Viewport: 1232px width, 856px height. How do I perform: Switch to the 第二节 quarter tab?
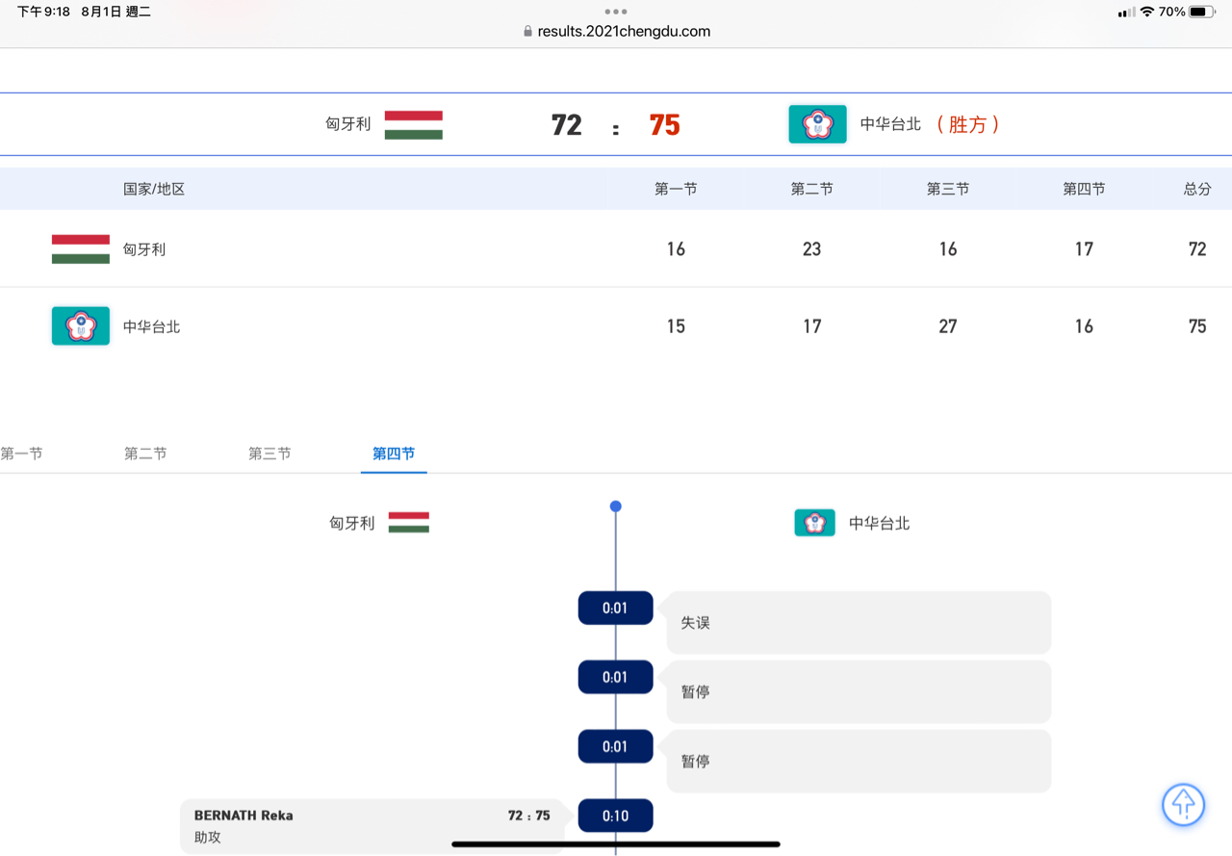coord(145,454)
